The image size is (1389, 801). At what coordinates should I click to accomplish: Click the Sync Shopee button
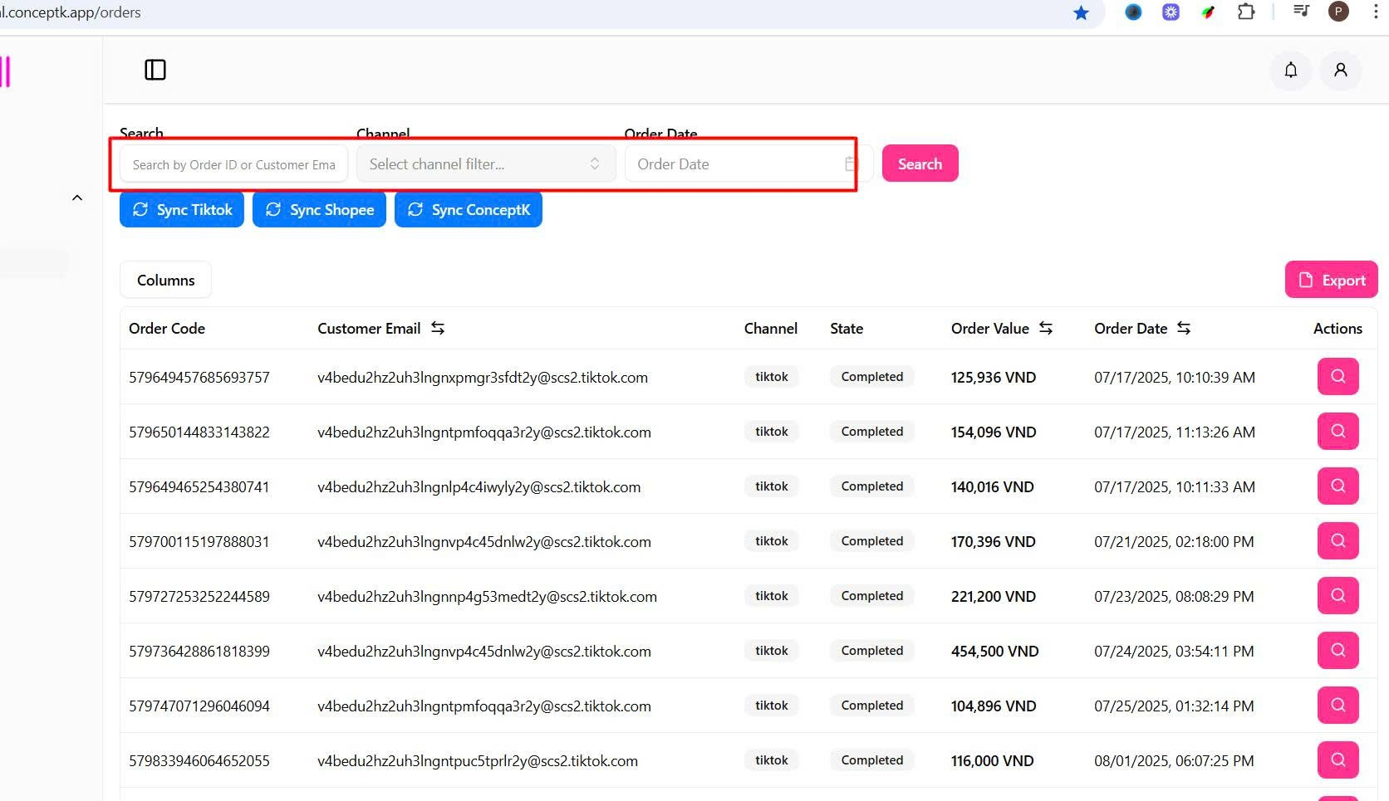point(319,210)
